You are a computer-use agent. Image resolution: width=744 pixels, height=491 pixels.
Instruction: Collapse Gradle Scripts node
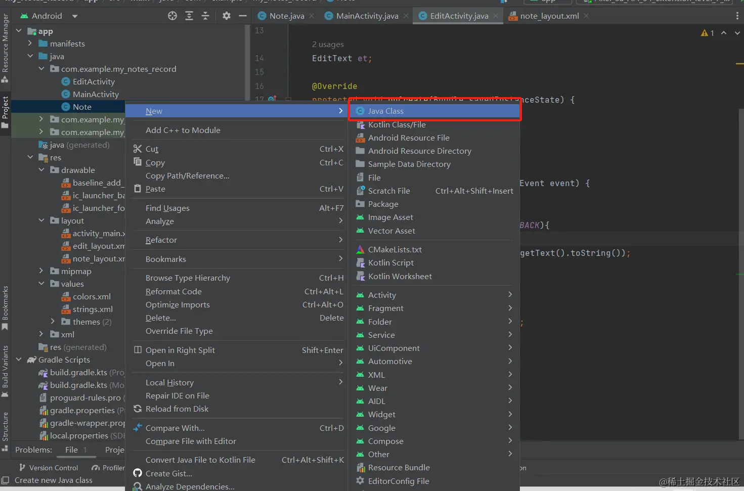point(19,360)
